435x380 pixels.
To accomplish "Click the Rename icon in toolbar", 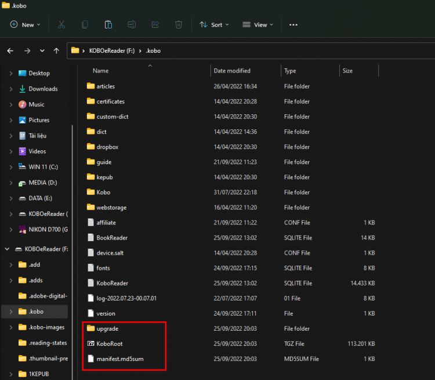I will [x=132, y=25].
